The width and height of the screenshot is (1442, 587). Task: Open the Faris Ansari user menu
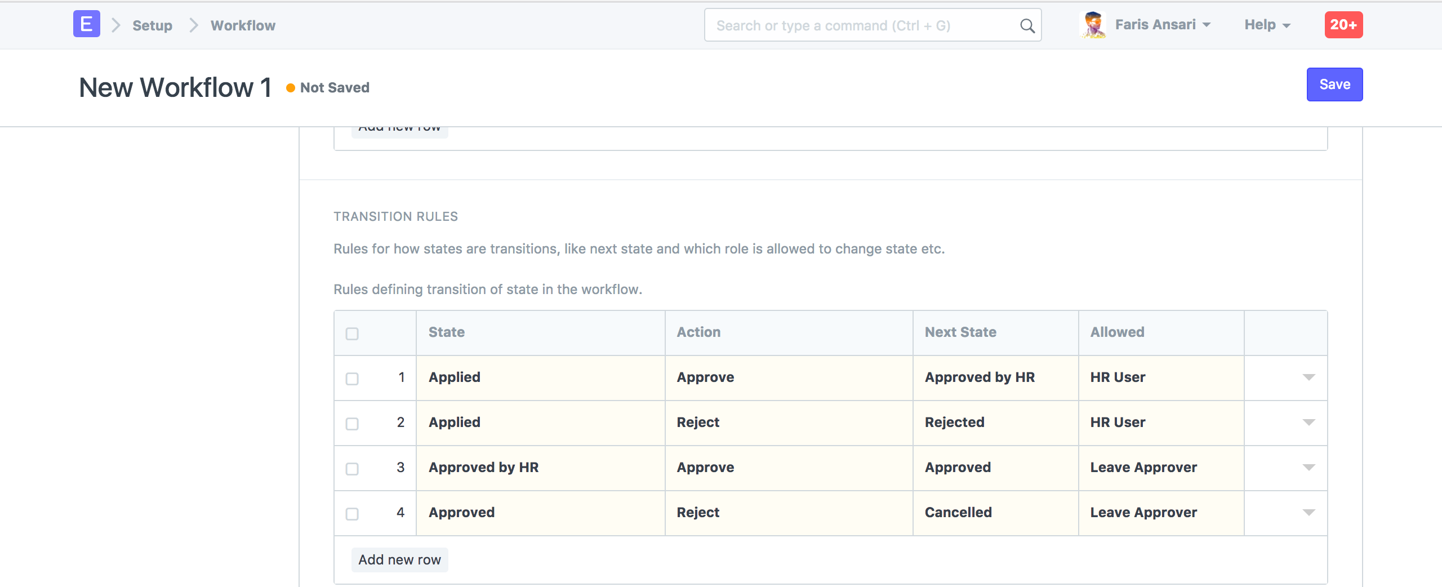pyautogui.click(x=1162, y=25)
